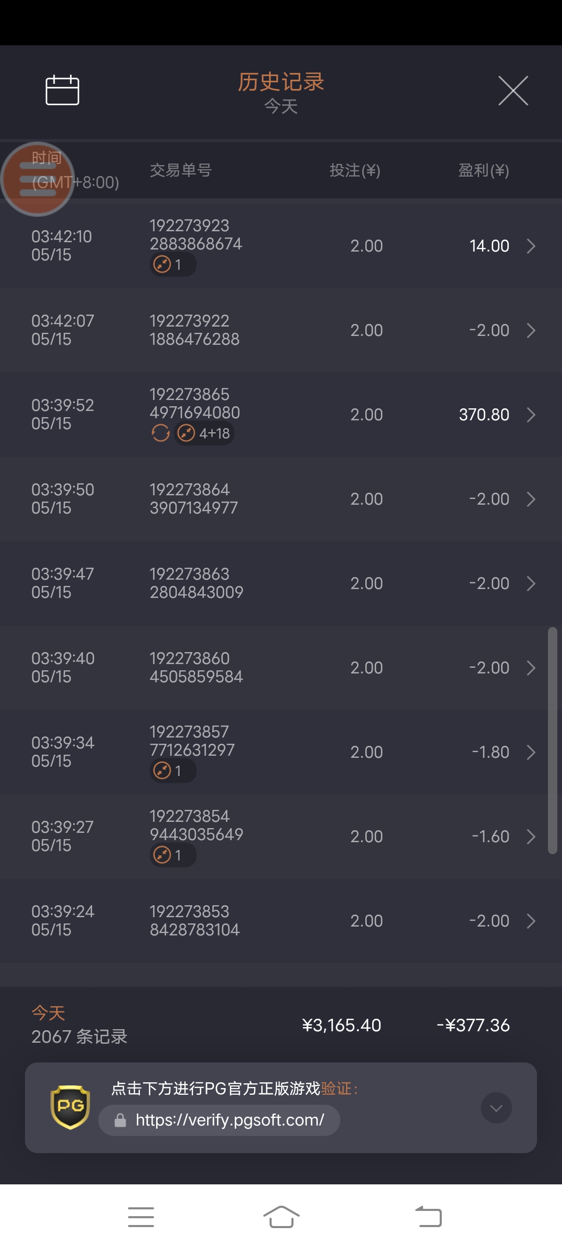Viewport: 562px width, 1250px height.
Task: Expand the -1.80 record details arrow
Action: [530, 752]
